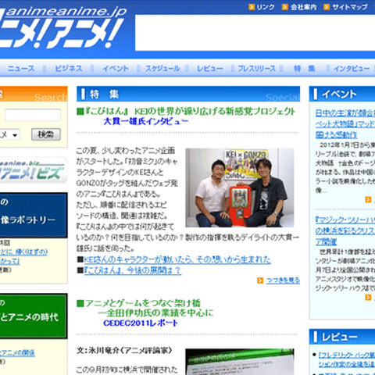
Task: Click the photo of two men with GONZO poster
Action: pyautogui.click(x=240, y=187)
